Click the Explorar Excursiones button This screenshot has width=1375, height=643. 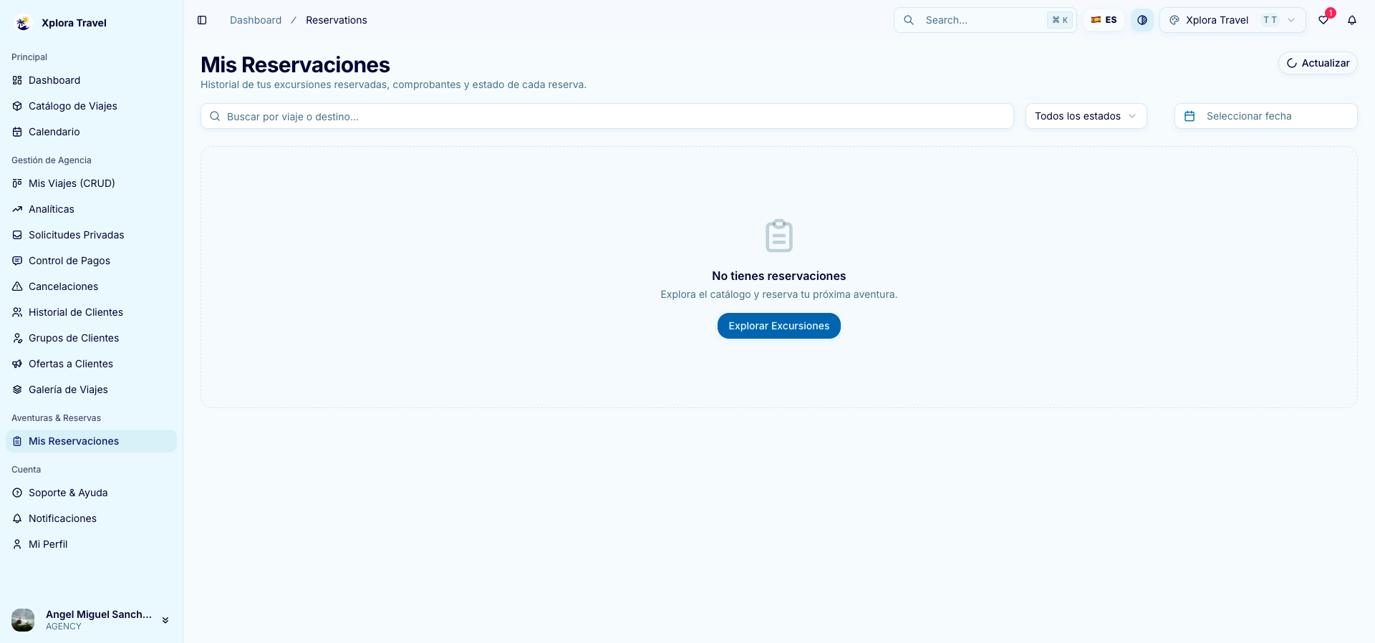(778, 326)
